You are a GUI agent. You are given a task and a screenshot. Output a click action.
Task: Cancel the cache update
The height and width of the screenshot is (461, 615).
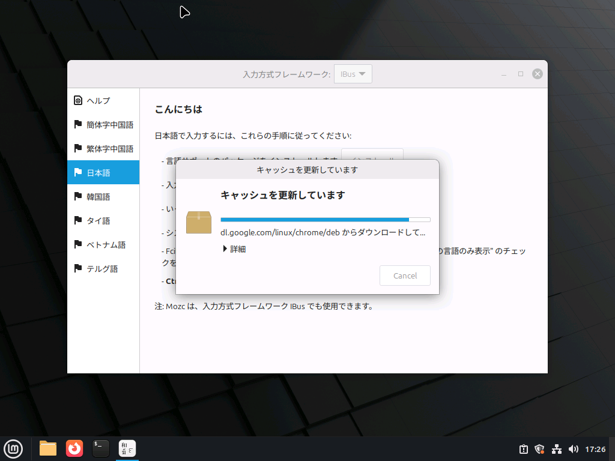click(405, 276)
